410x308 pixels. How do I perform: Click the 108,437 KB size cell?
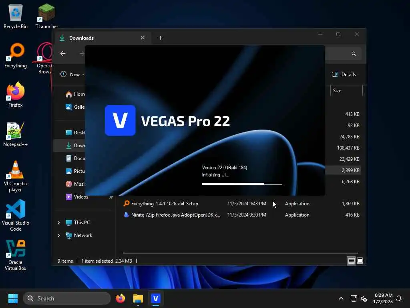tap(348, 148)
